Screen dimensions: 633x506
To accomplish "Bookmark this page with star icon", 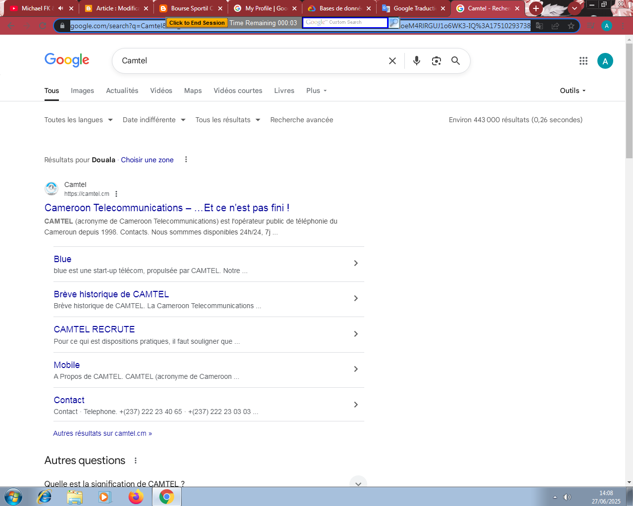I will 571,26.
